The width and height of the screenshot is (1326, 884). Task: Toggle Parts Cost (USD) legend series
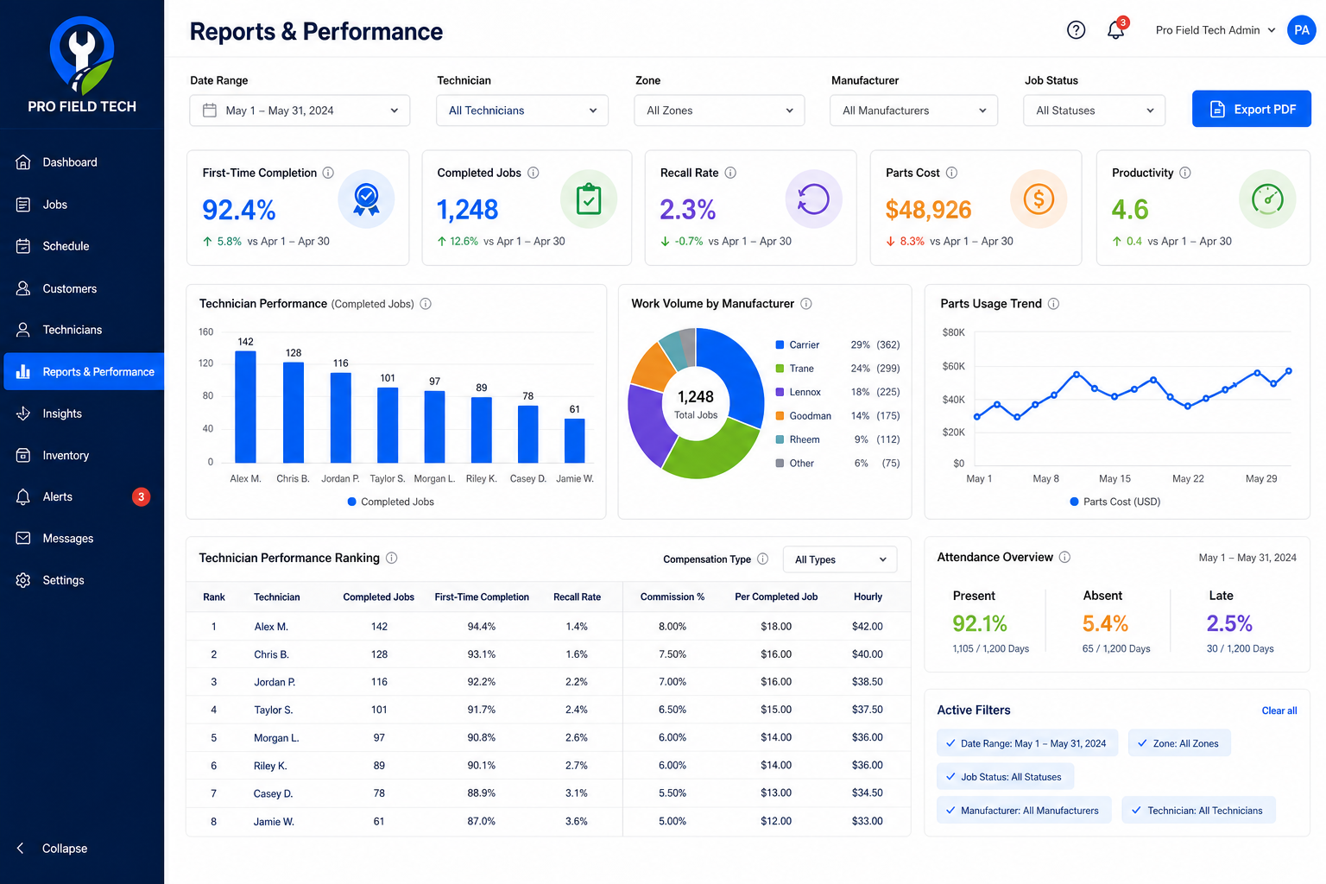(x=1114, y=502)
